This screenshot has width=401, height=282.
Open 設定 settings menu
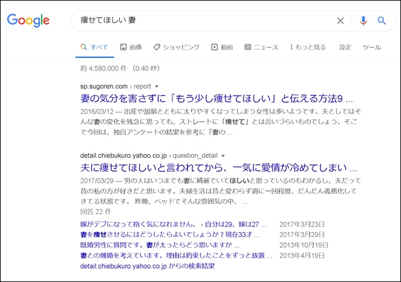[345, 47]
